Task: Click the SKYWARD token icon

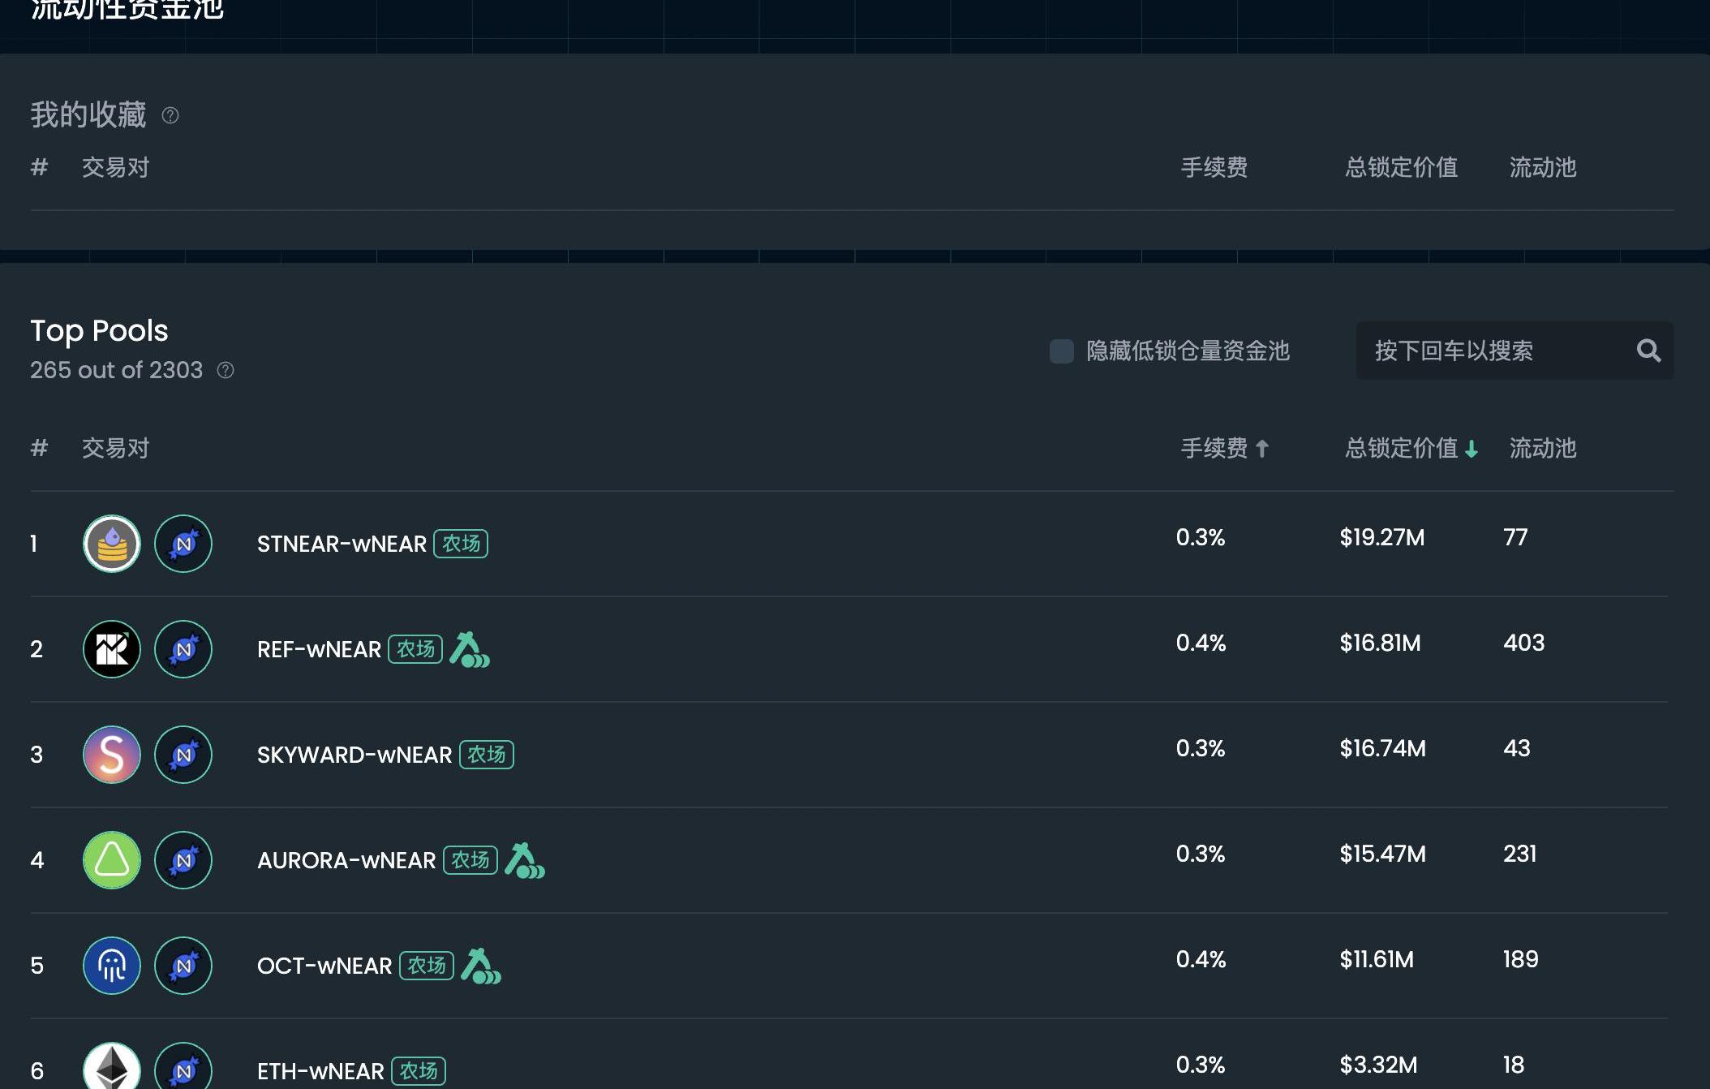Action: pyautogui.click(x=112, y=755)
